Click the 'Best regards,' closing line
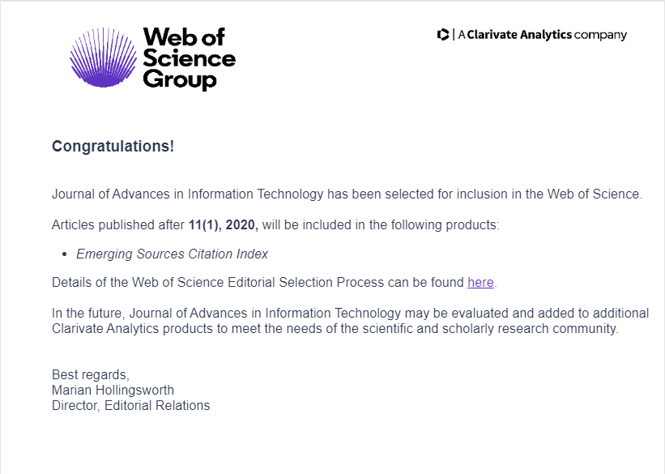Image resolution: width=665 pixels, height=474 pixels. pos(91,374)
